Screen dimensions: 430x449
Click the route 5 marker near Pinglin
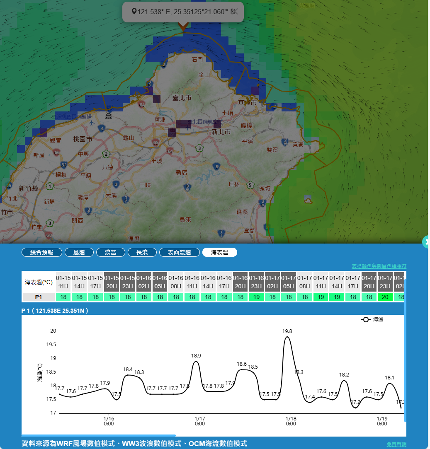coord(250,185)
